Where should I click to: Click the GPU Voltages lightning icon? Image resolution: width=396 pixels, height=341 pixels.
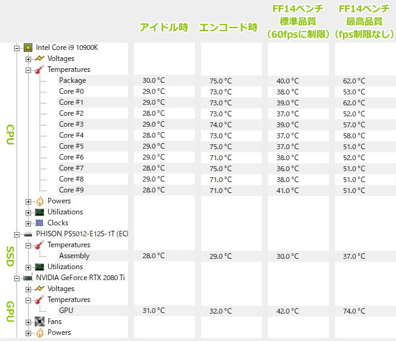40,289
